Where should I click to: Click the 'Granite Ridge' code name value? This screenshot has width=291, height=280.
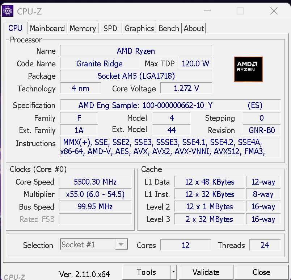point(100,63)
